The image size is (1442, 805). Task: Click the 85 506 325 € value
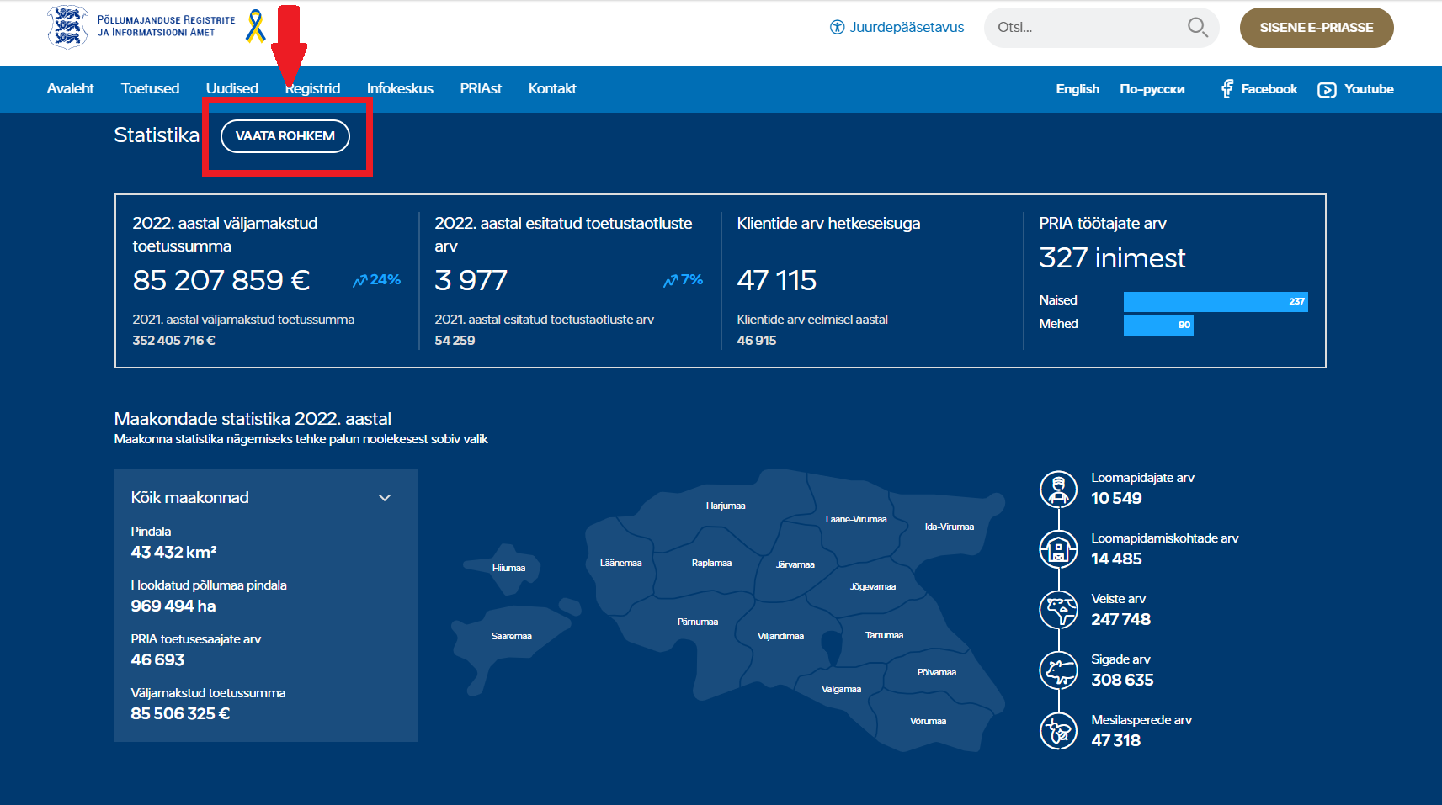pos(180,714)
